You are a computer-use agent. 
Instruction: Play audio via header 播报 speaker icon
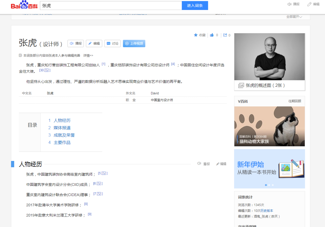[289, 4]
